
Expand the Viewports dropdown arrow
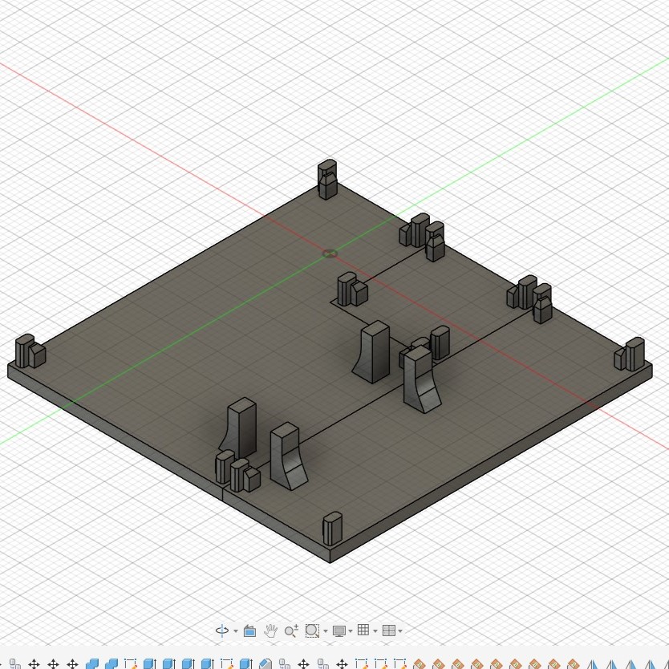point(400,631)
